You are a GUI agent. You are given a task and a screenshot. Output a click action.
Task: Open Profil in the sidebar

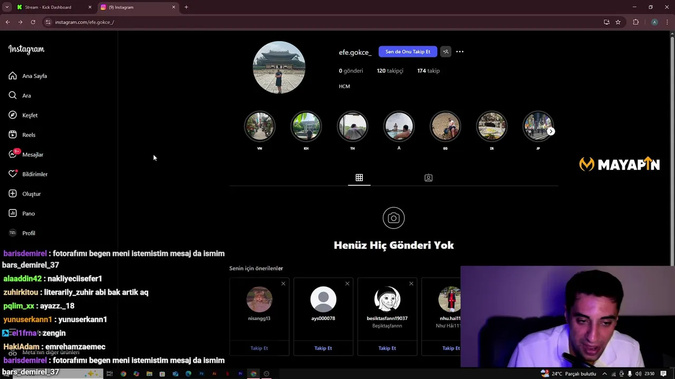[x=28, y=233]
